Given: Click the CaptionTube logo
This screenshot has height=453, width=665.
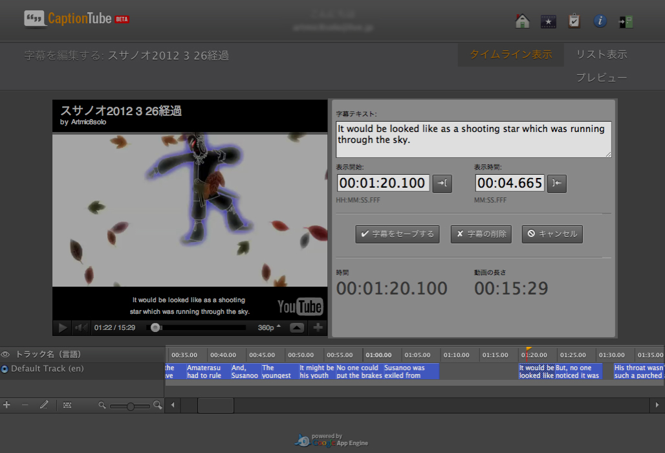Looking at the screenshot, I should click(x=68, y=19).
